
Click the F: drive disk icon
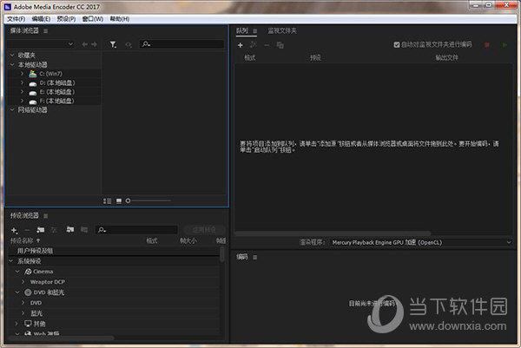pos(33,102)
